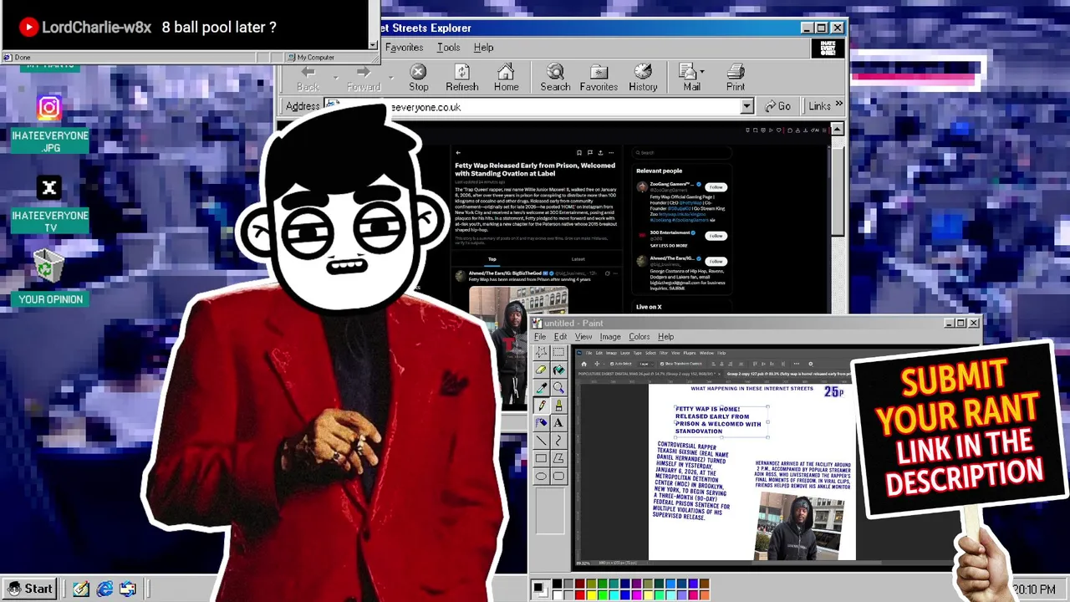Select the Airbrush spray can tool
This screenshot has width=1070, height=602.
point(541,423)
